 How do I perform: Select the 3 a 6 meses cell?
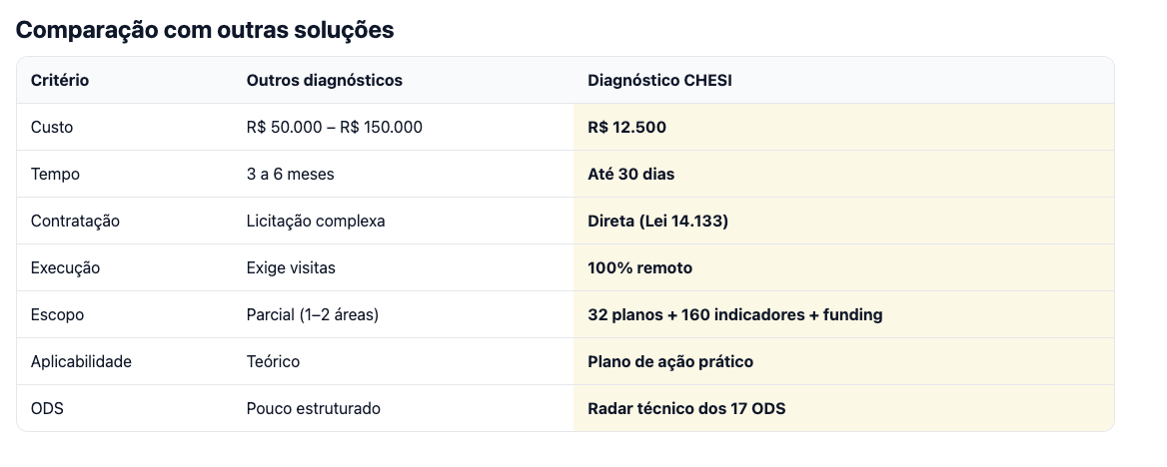pyautogui.click(x=291, y=174)
